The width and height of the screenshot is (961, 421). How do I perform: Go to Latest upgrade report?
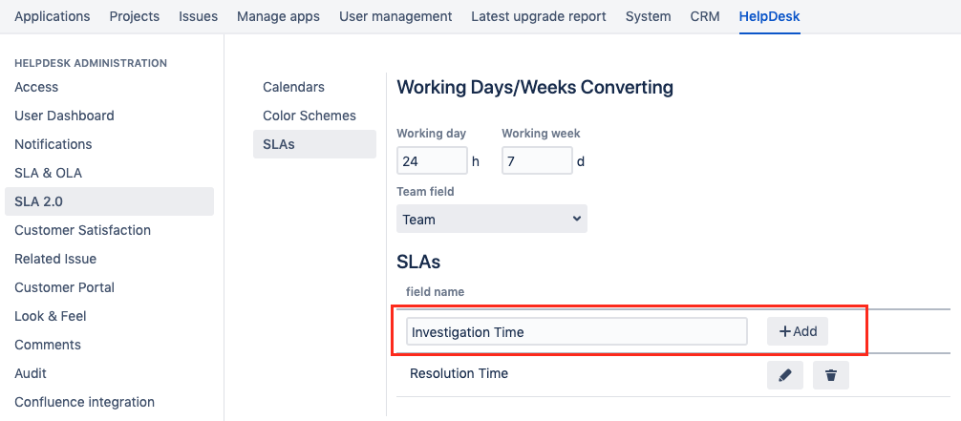click(x=538, y=16)
